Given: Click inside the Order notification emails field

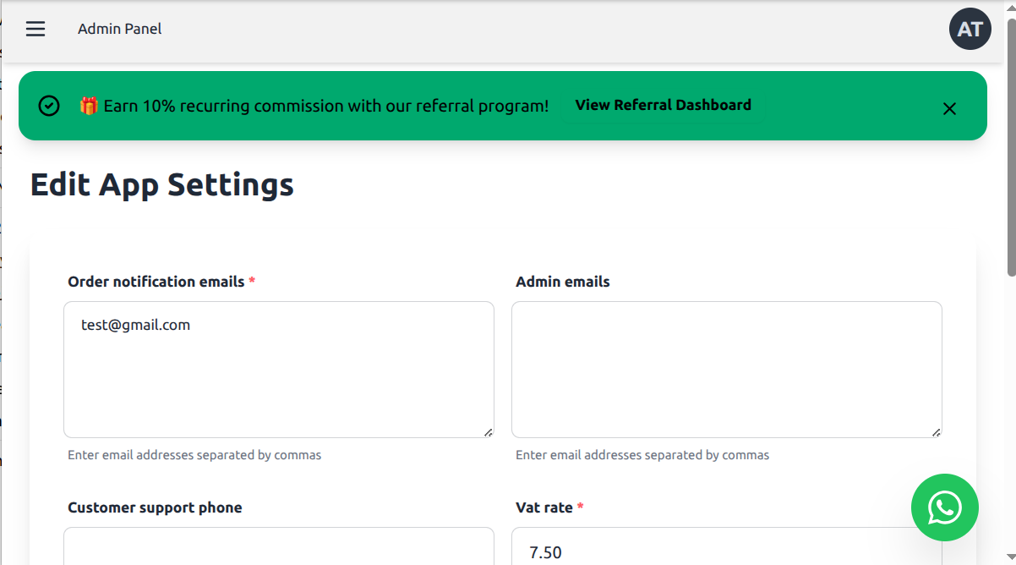Looking at the screenshot, I should point(278,370).
